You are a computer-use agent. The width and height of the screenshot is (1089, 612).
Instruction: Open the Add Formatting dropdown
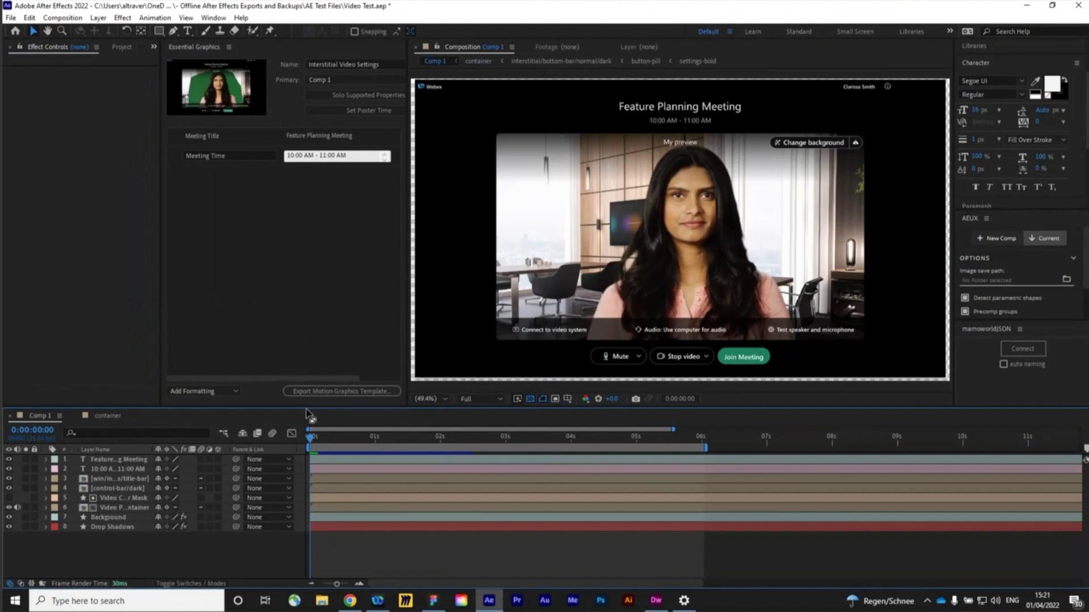click(204, 391)
